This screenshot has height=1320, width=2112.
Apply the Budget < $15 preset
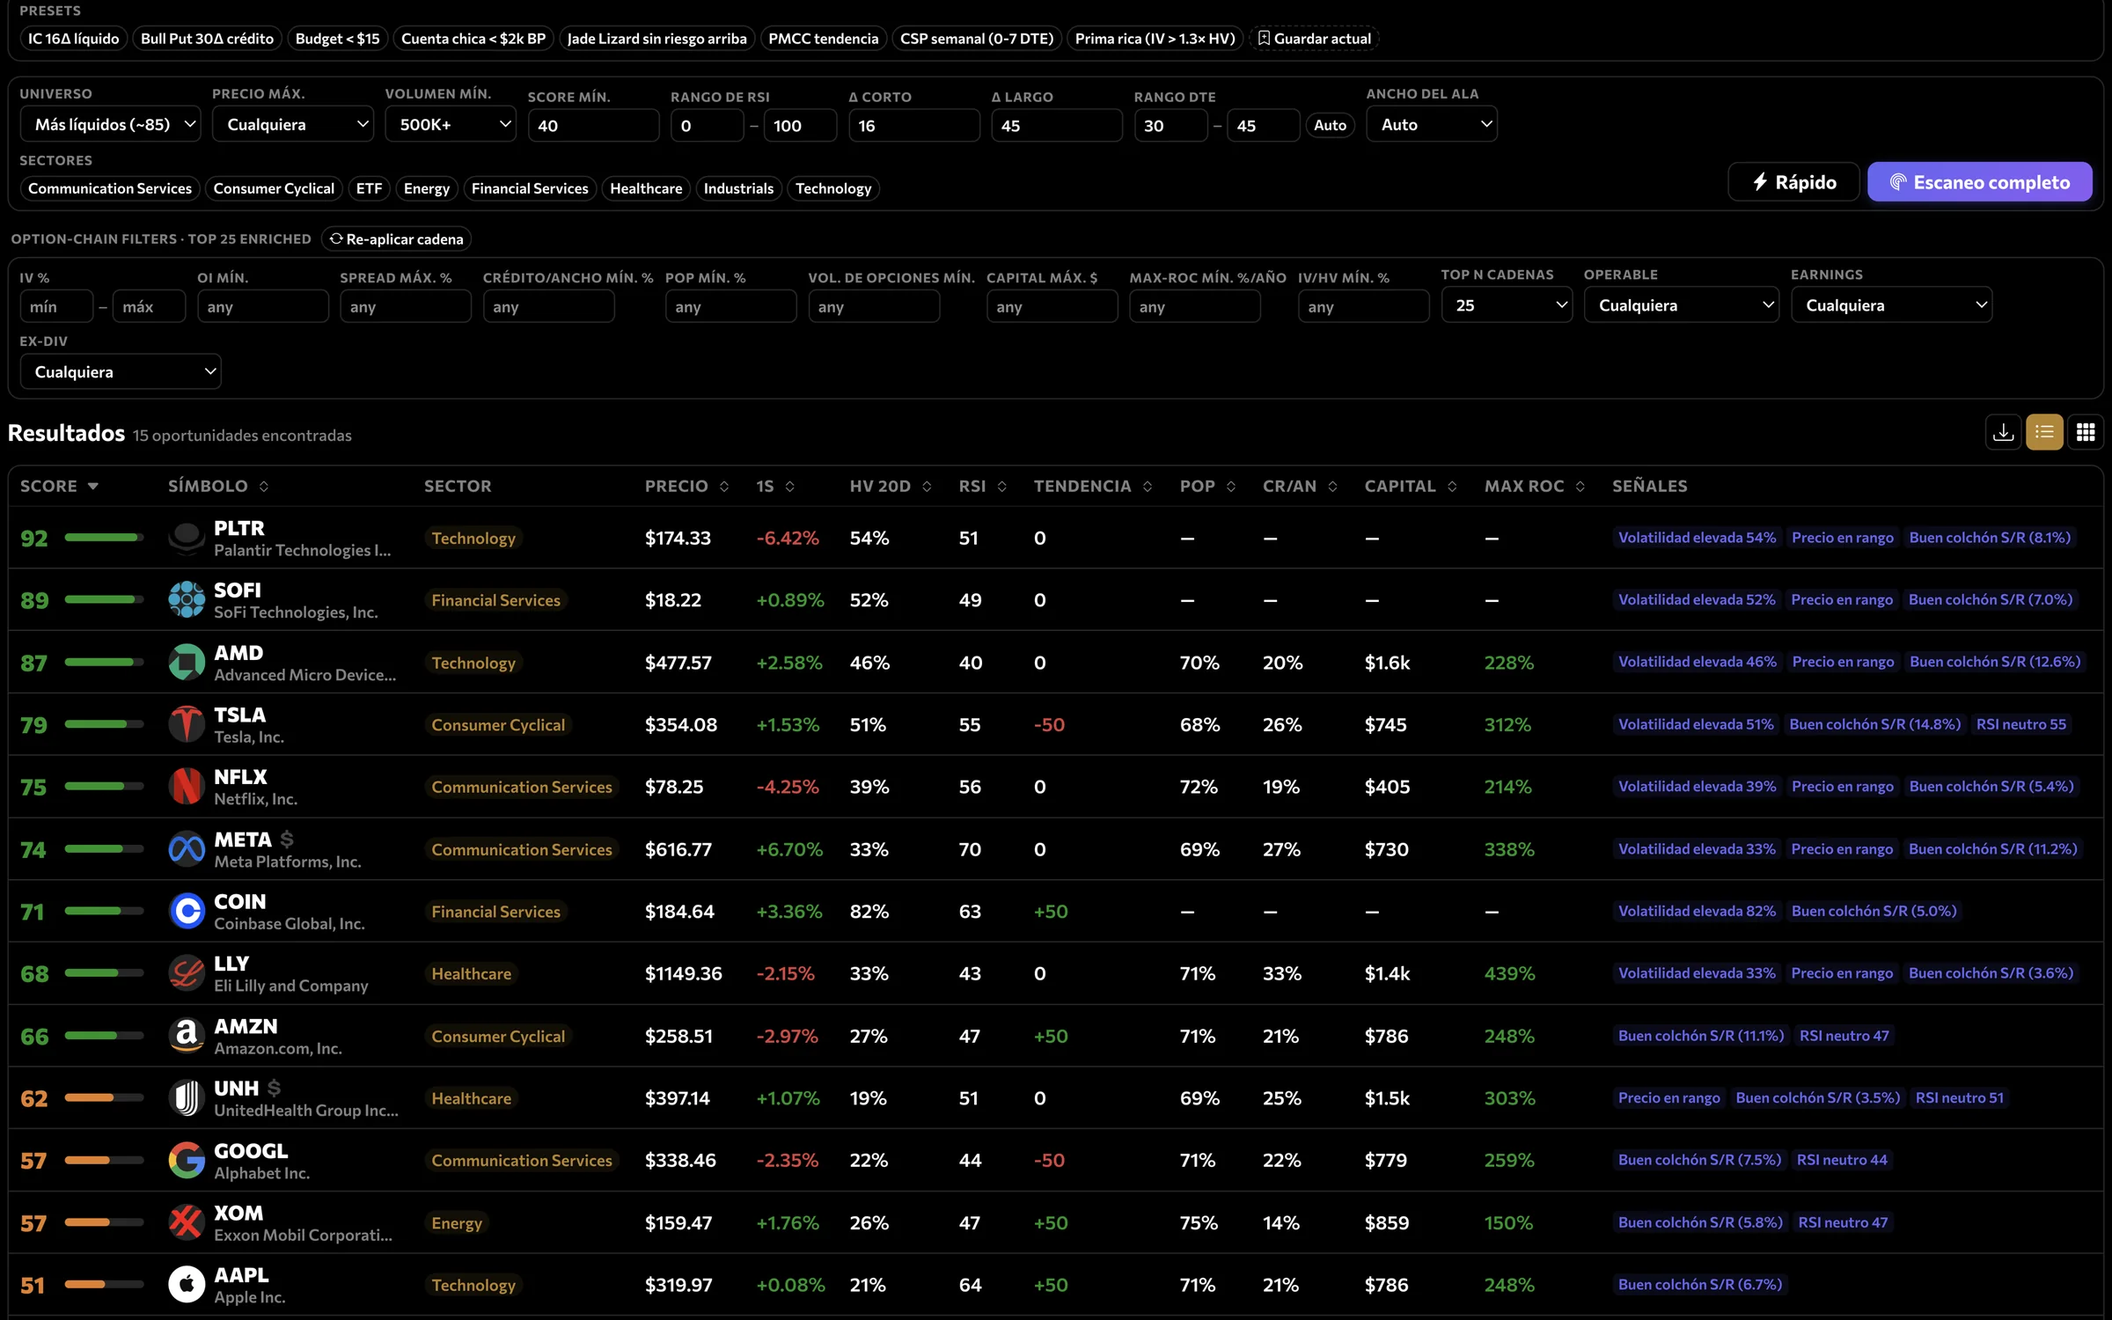pos(338,39)
